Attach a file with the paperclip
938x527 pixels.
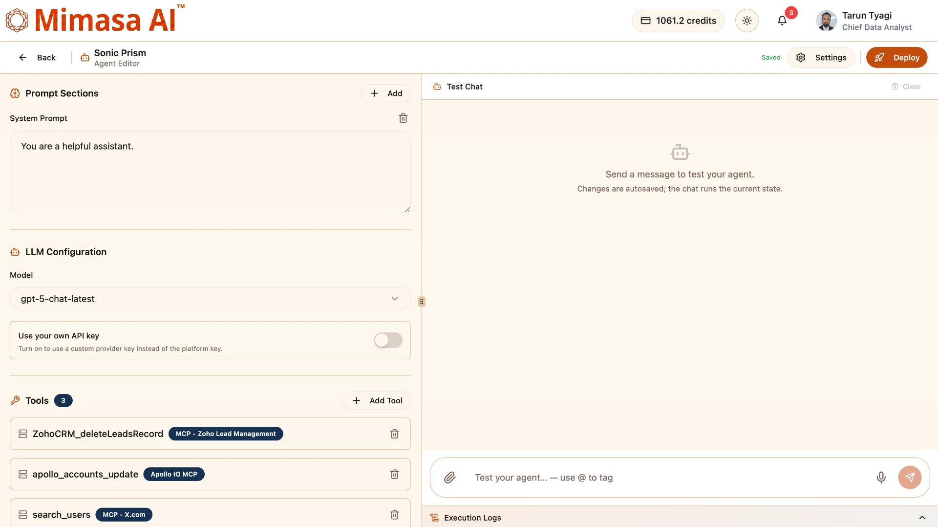(450, 478)
